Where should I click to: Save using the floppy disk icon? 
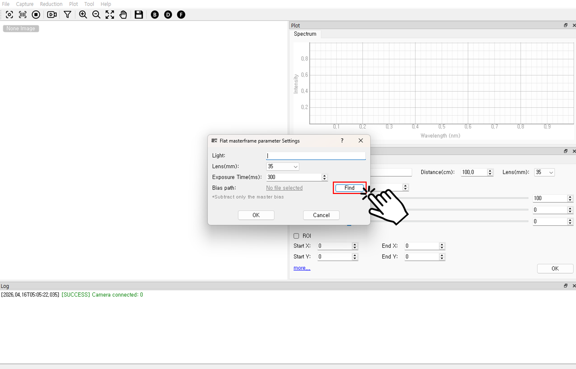click(139, 14)
